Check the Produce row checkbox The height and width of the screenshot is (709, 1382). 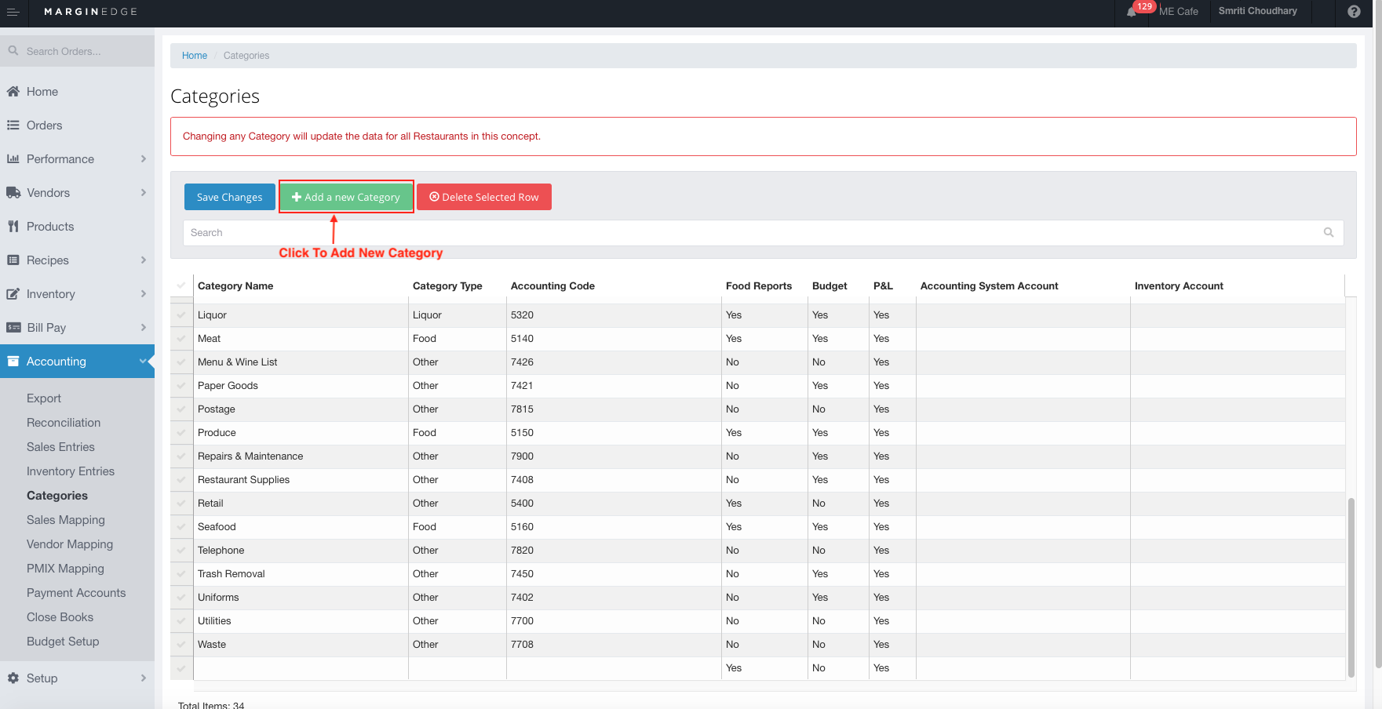coord(181,433)
